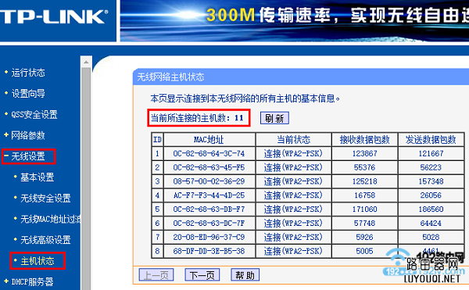
Task: Click the MAC地址 column header
Action: pos(209,140)
